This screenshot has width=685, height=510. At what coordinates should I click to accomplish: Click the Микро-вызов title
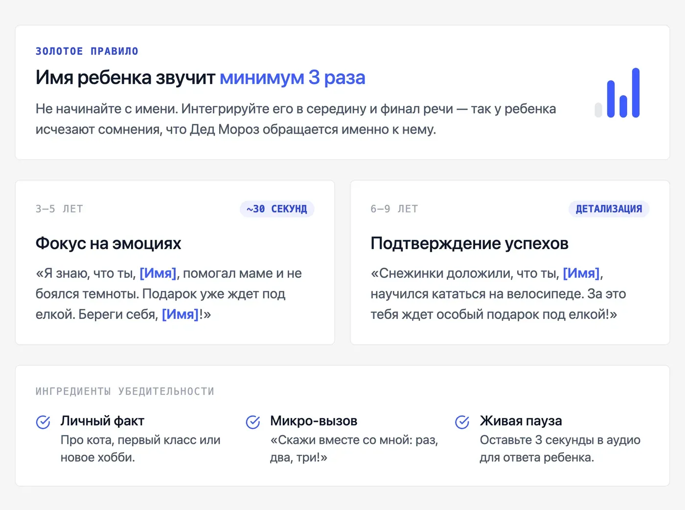pos(314,421)
